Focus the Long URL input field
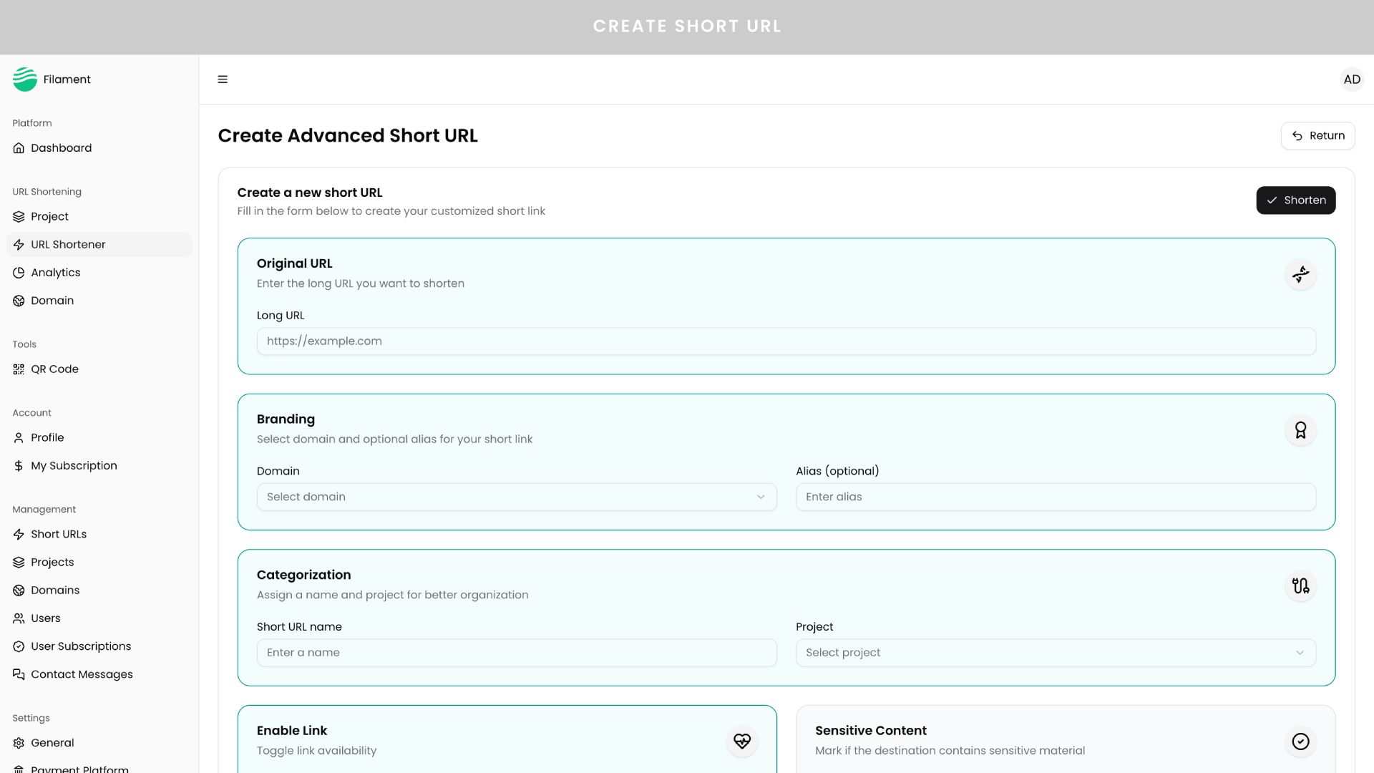Screen dimensions: 1374x773 [x=786, y=341]
